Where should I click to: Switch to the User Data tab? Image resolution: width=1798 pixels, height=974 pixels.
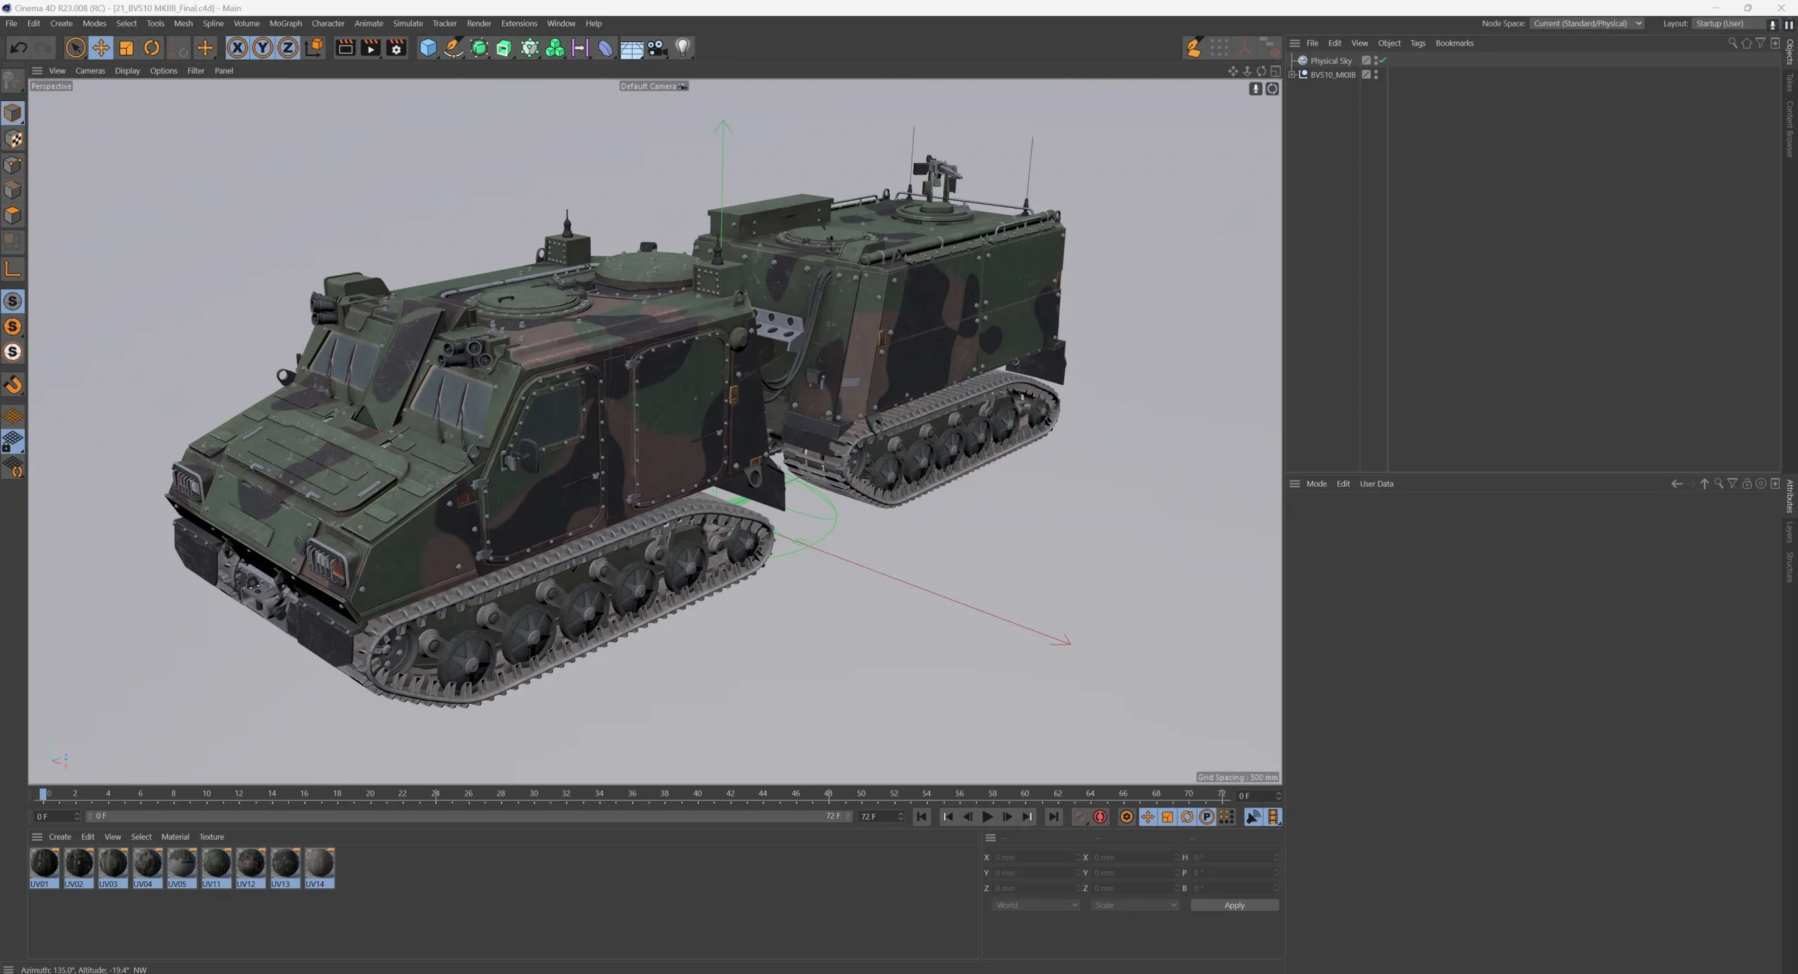pyautogui.click(x=1375, y=484)
